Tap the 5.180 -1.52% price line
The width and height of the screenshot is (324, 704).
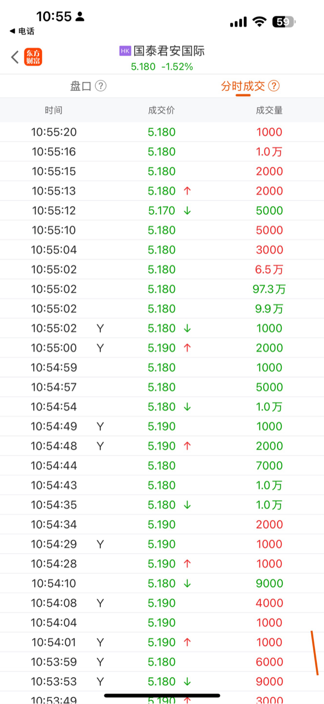click(x=162, y=67)
